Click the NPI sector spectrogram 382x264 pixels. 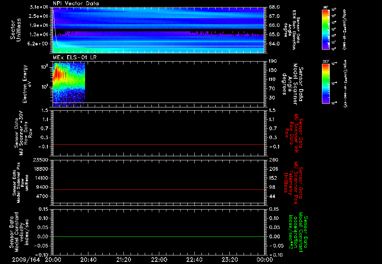point(159,30)
